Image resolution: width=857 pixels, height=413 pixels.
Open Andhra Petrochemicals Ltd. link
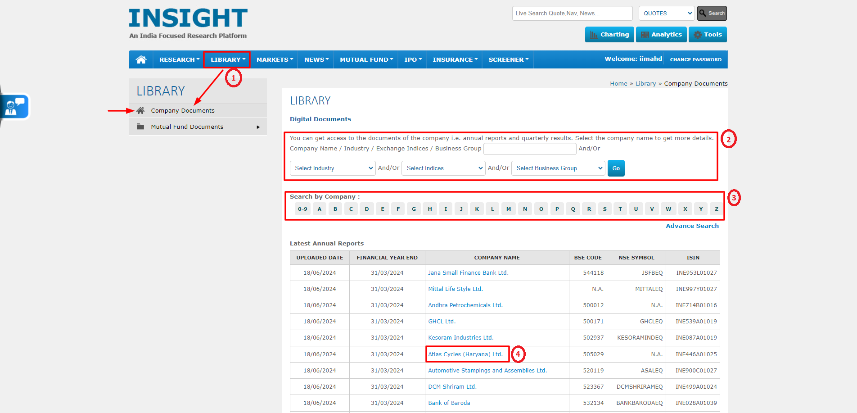tap(465, 305)
